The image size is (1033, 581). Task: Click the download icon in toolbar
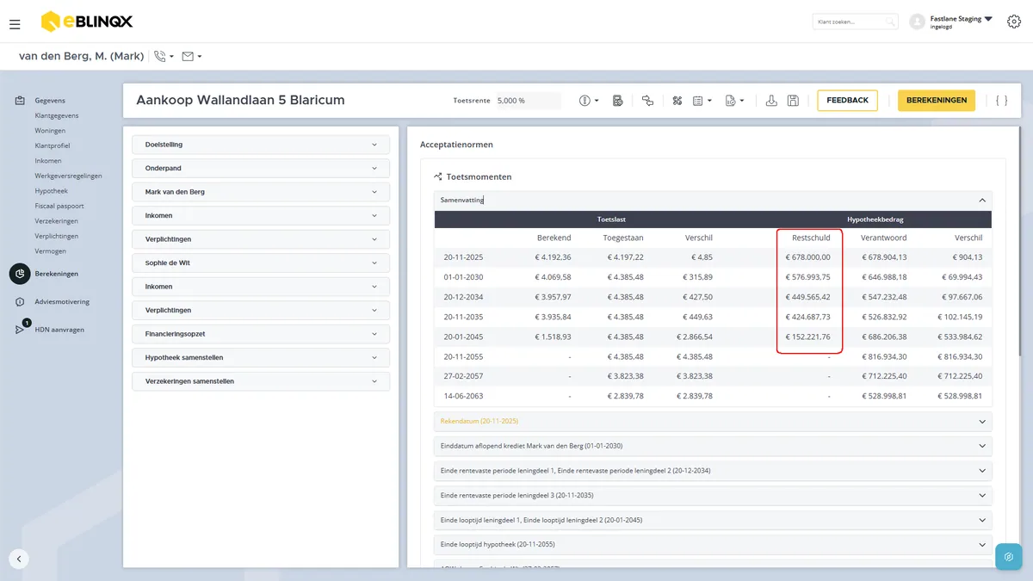771,101
